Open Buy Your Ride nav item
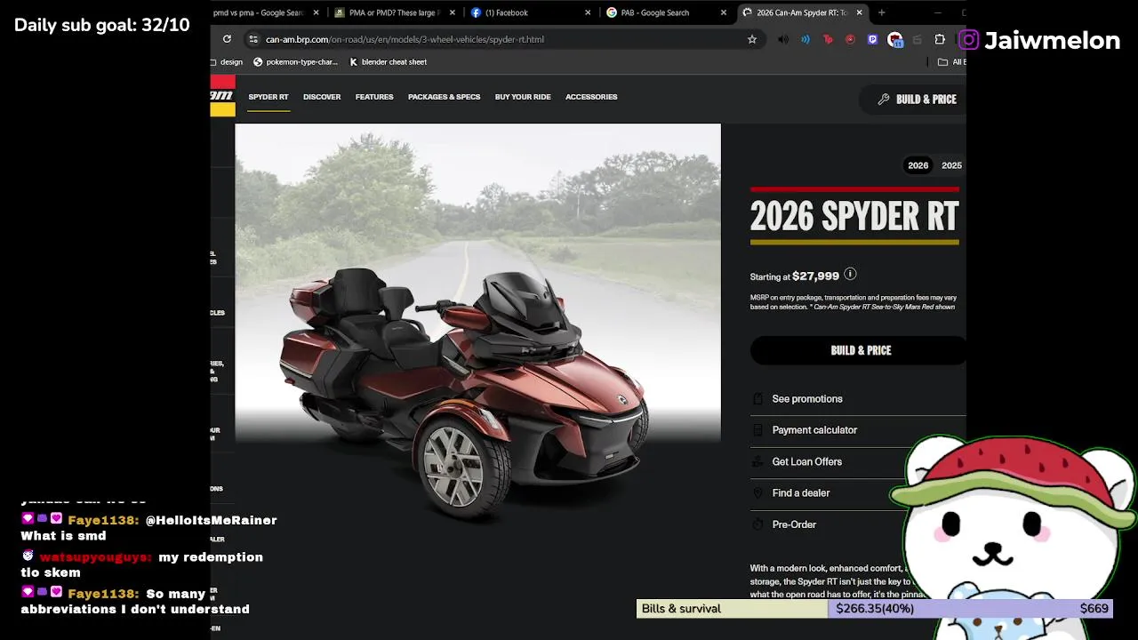 pos(523,97)
